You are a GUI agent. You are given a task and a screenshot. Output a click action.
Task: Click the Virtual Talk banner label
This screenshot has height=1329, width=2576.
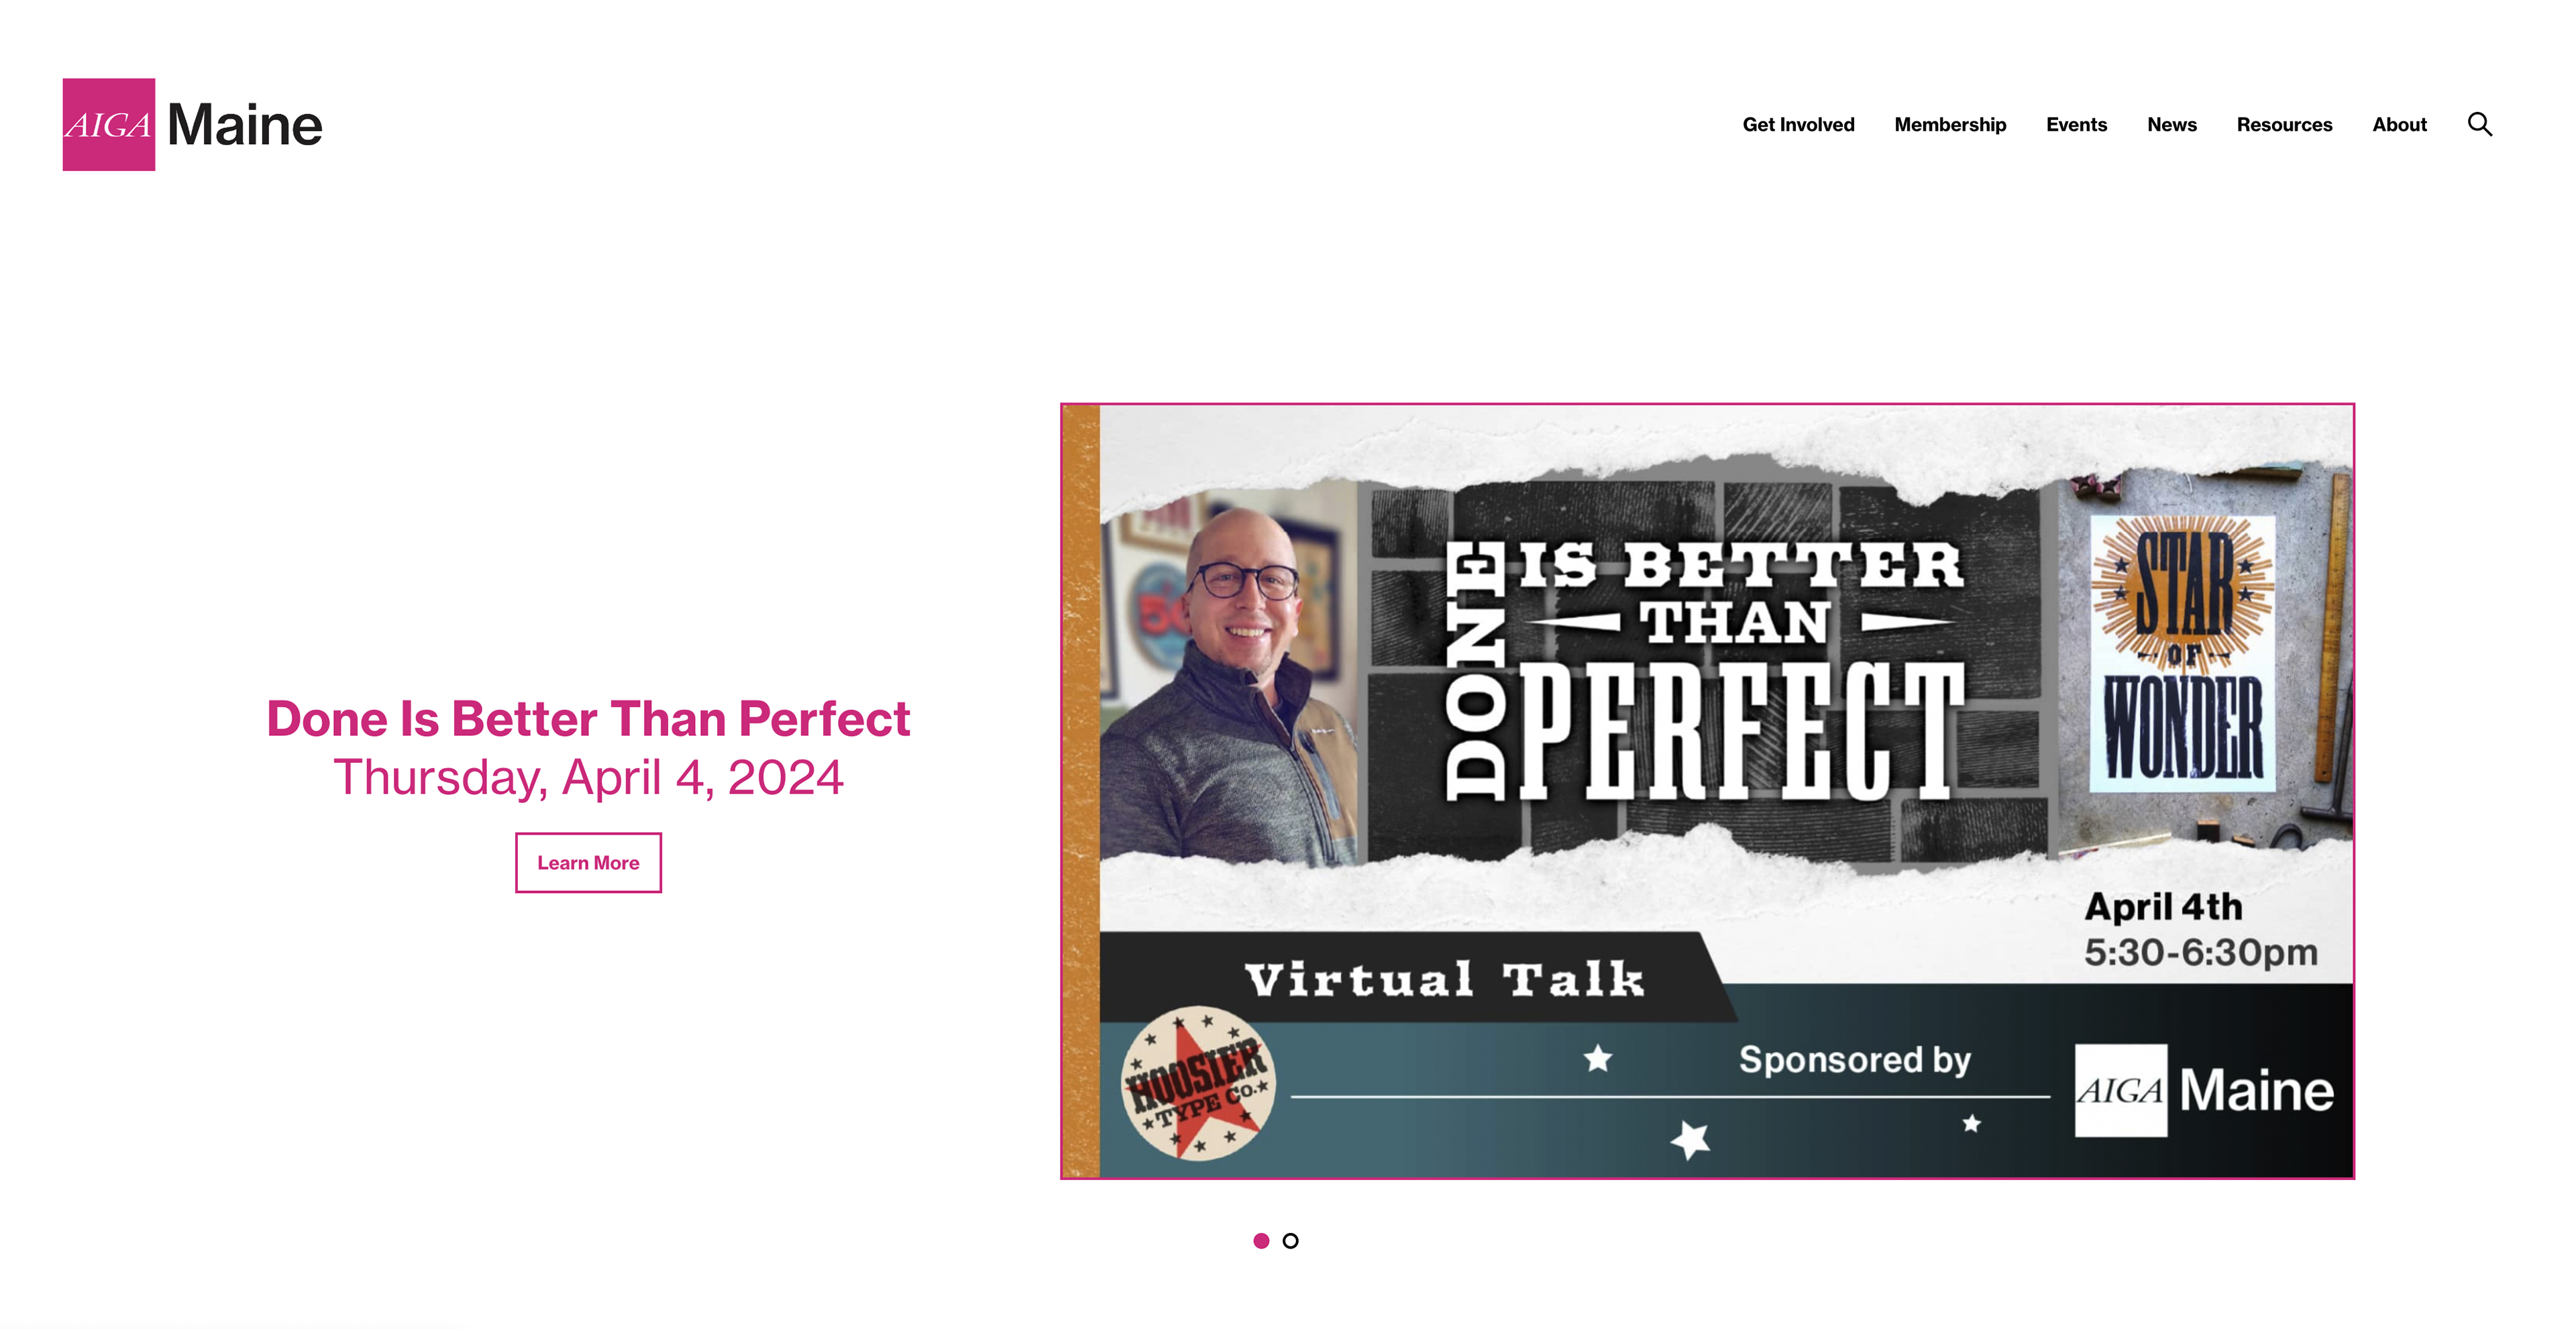click(x=1444, y=979)
